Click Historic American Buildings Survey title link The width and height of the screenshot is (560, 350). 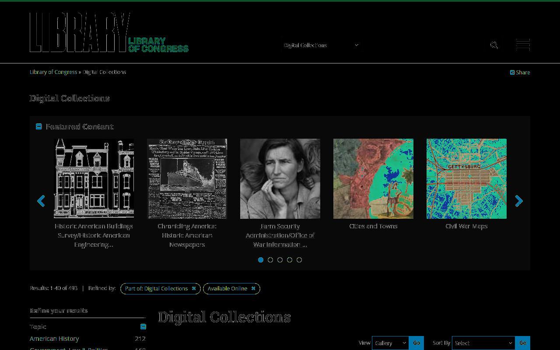pos(94,235)
